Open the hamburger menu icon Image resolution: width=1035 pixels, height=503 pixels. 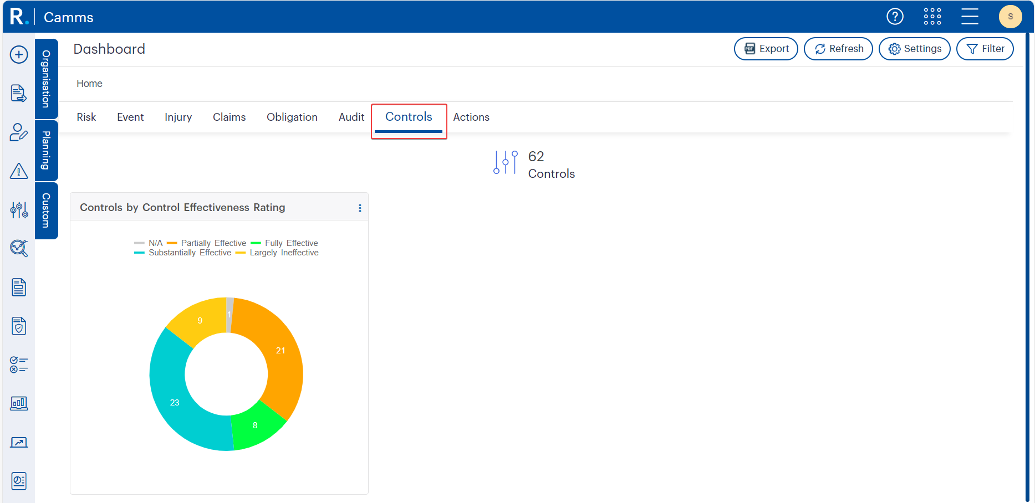(x=970, y=17)
